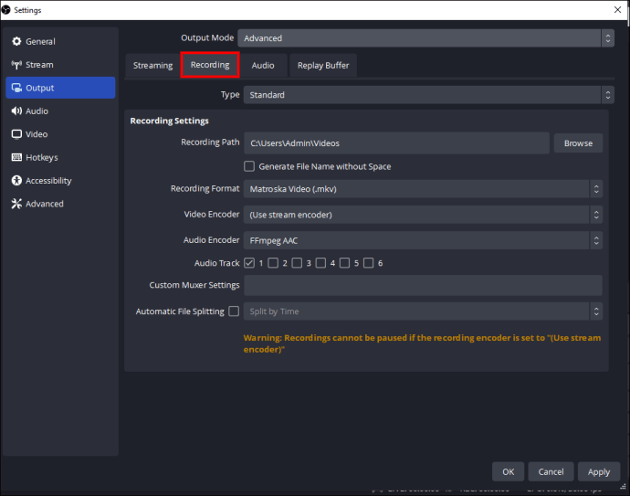
Task: Click the Hotkeys keyboard icon
Action: coord(16,157)
